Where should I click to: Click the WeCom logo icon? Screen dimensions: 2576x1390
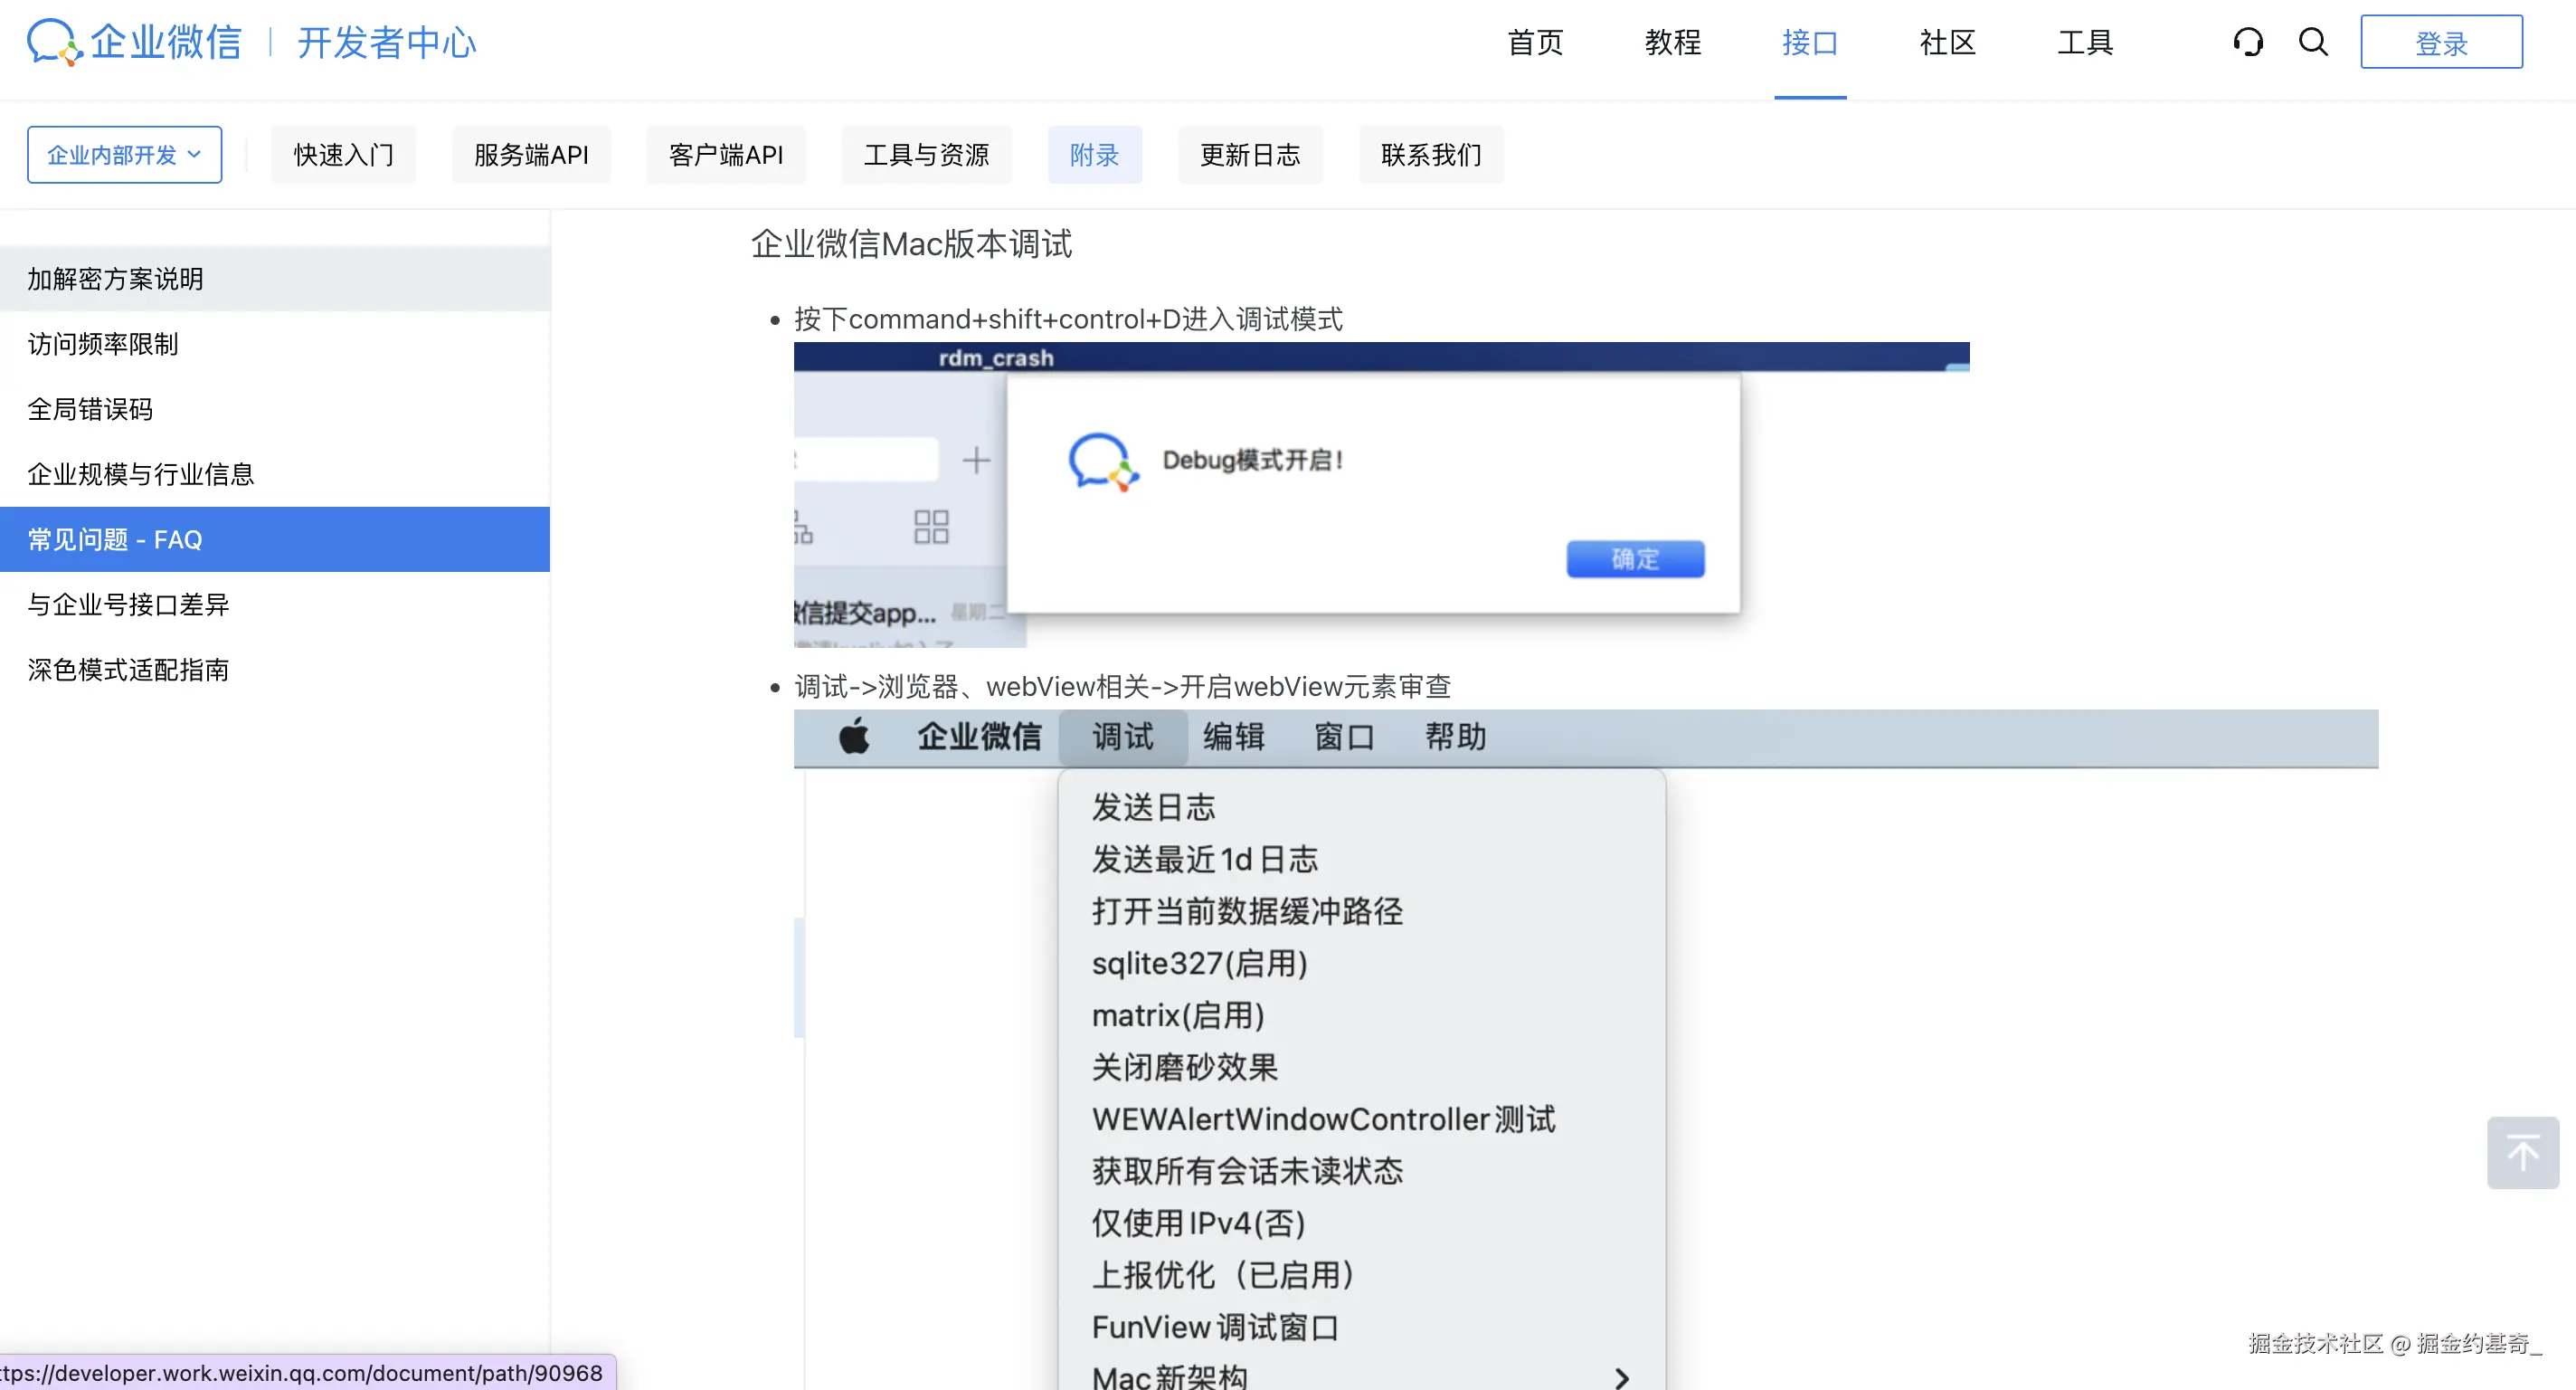pos(53,42)
